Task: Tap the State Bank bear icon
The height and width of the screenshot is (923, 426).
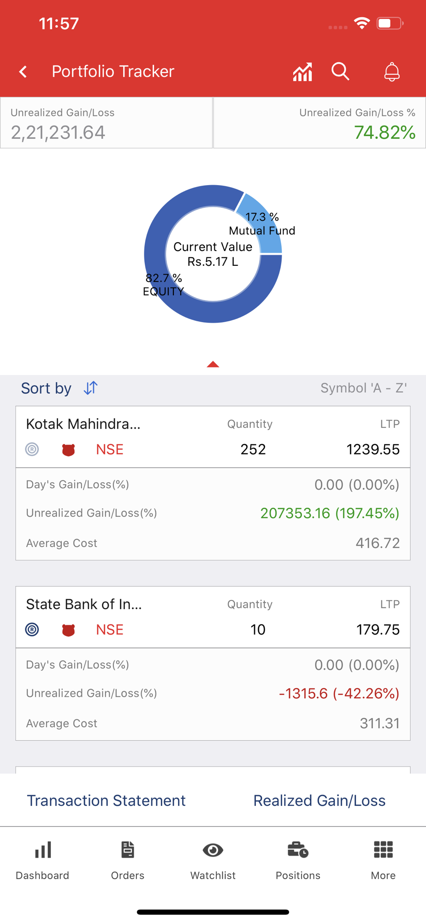Action: click(68, 630)
